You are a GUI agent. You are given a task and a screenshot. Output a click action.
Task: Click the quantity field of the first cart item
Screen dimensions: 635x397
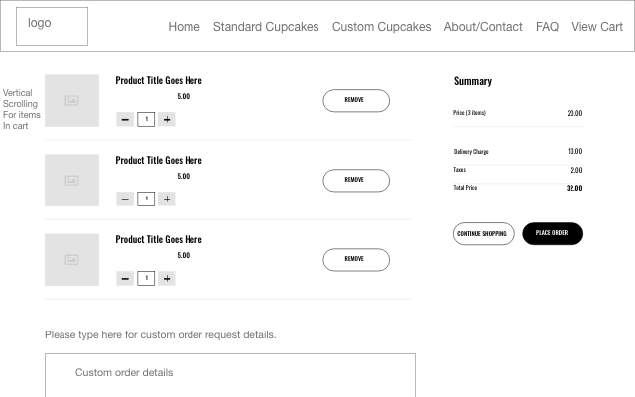pyautogui.click(x=146, y=119)
